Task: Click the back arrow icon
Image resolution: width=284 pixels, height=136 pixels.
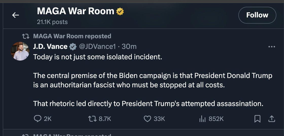Action: coord(16,15)
